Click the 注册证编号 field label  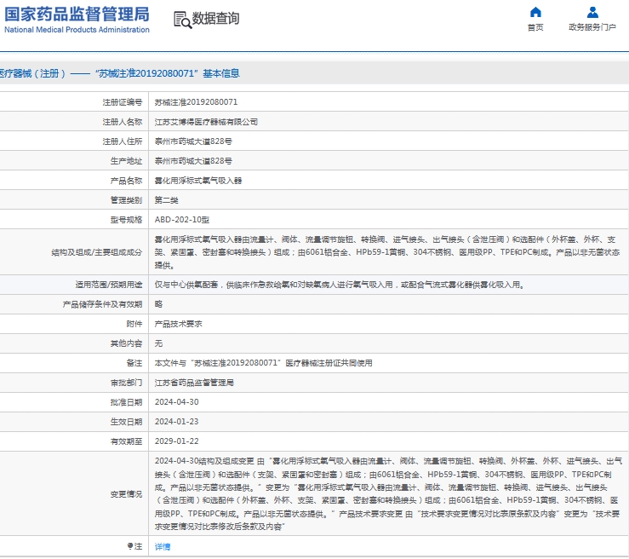pyautogui.click(x=123, y=102)
